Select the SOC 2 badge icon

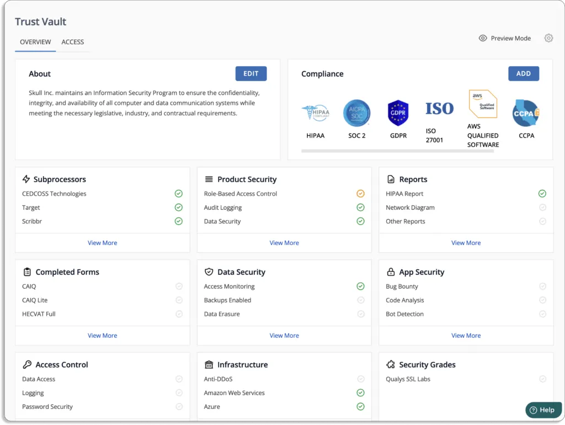click(357, 113)
